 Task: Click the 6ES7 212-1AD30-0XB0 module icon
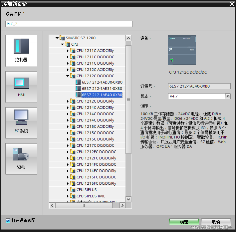point(78,82)
